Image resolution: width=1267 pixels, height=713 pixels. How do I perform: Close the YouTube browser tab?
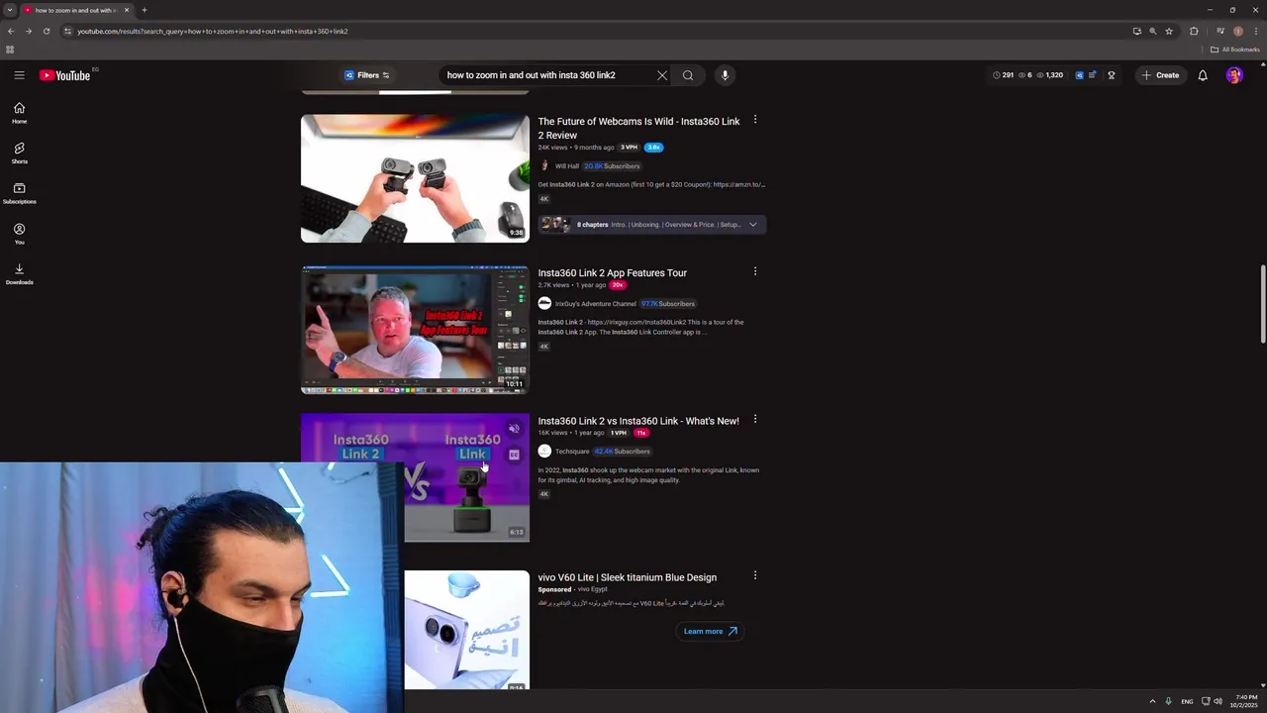[x=127, y=10]
